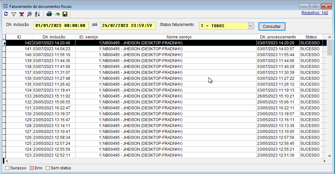
Task: Open the Registros: 142 link
Action: (315, 13)
